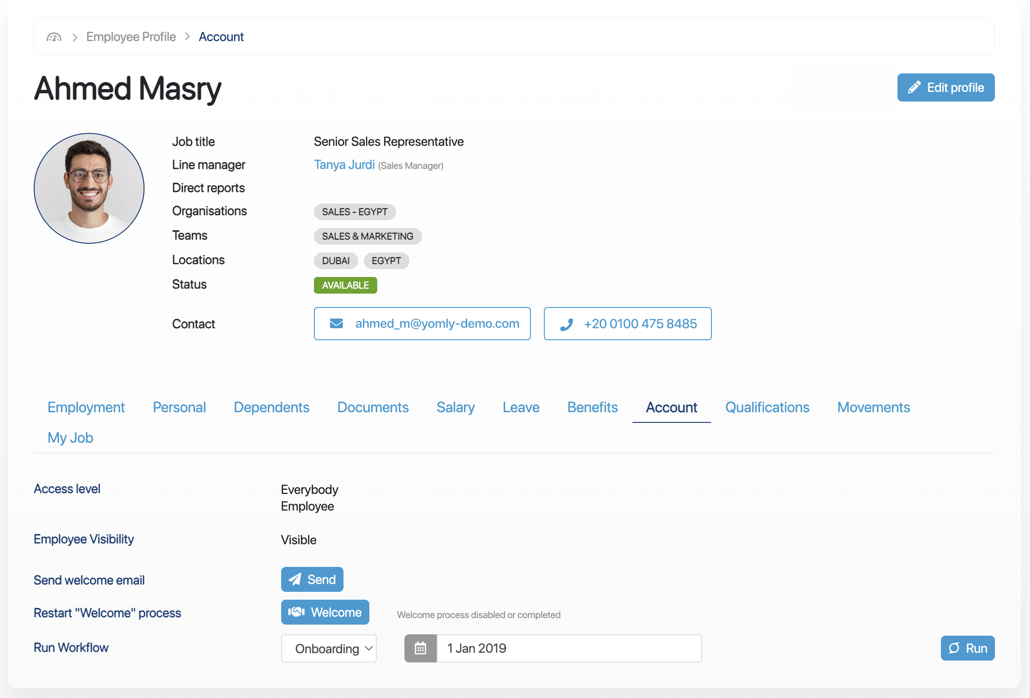Image resolution: width=1030 pixels, height=698 pixels.
Task: Toggle access level Everybody Employee setting
Action: coord(309,498)
